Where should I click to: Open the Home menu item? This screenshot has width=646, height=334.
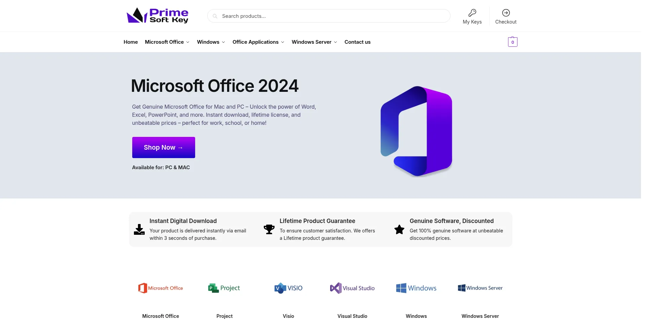131,42
